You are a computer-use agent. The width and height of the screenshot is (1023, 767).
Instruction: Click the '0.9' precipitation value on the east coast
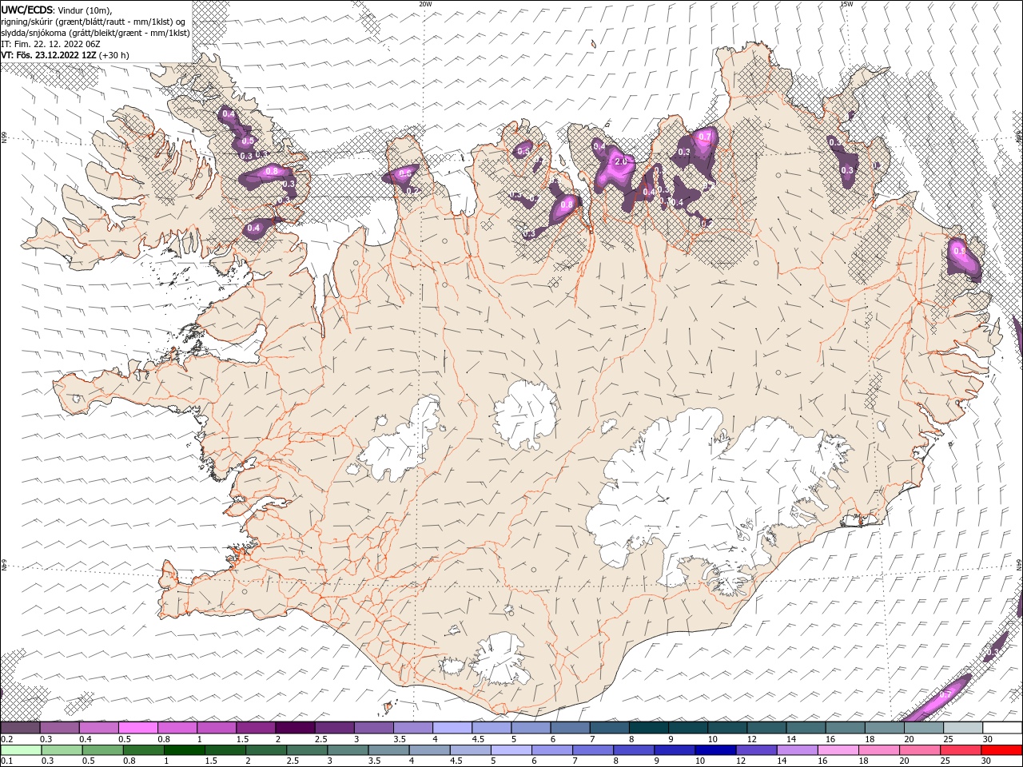coord(959,251)
